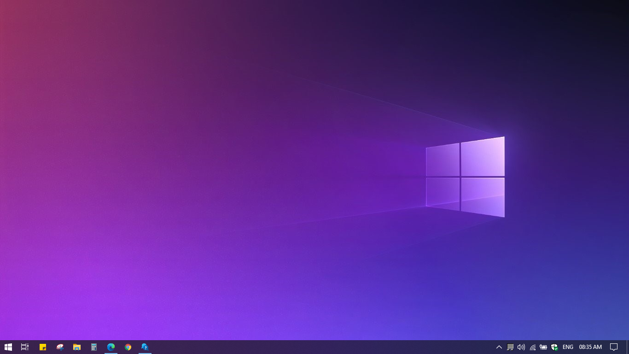
Task: Open Task View from the taskbar
Action: pyautogui.click(x=25, y=347)
